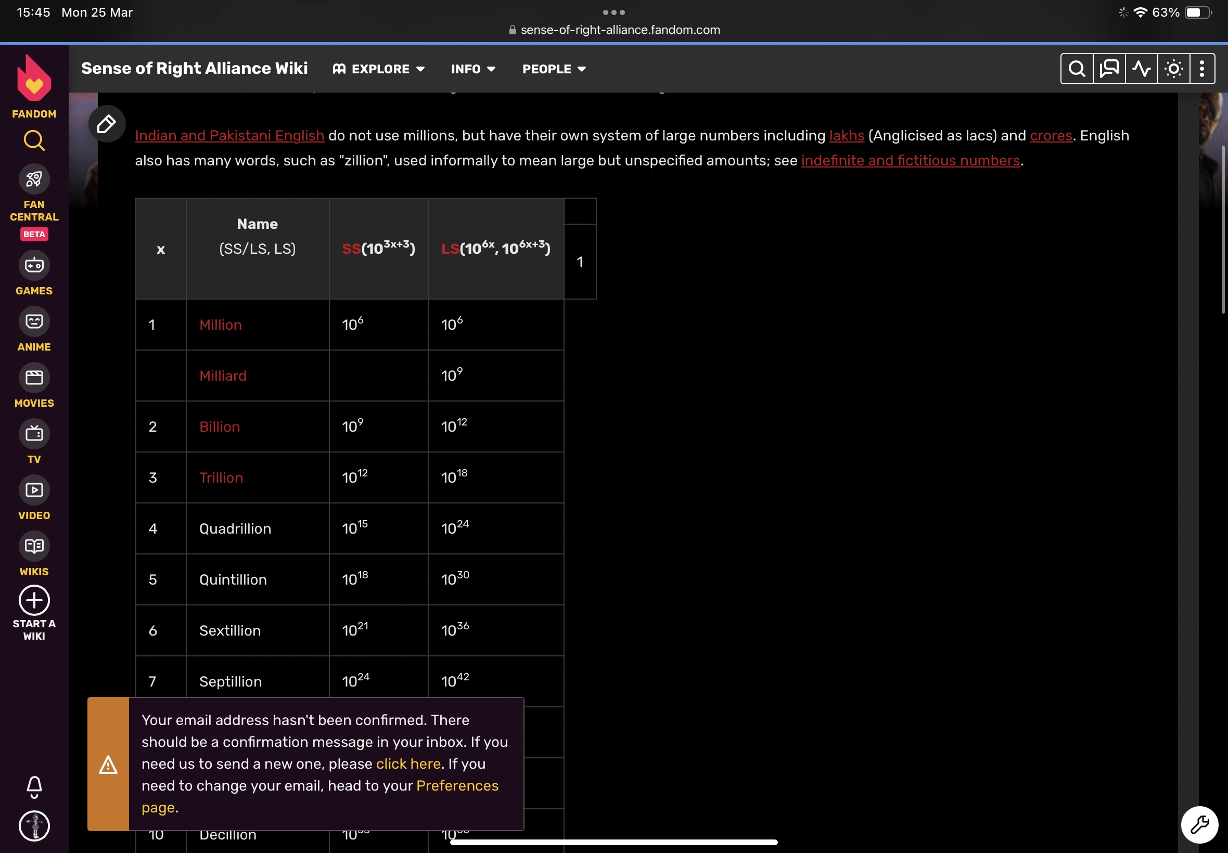Open search from the left sidebar
Viewport: 1228px width, 853px height.
tap(34, 140)
